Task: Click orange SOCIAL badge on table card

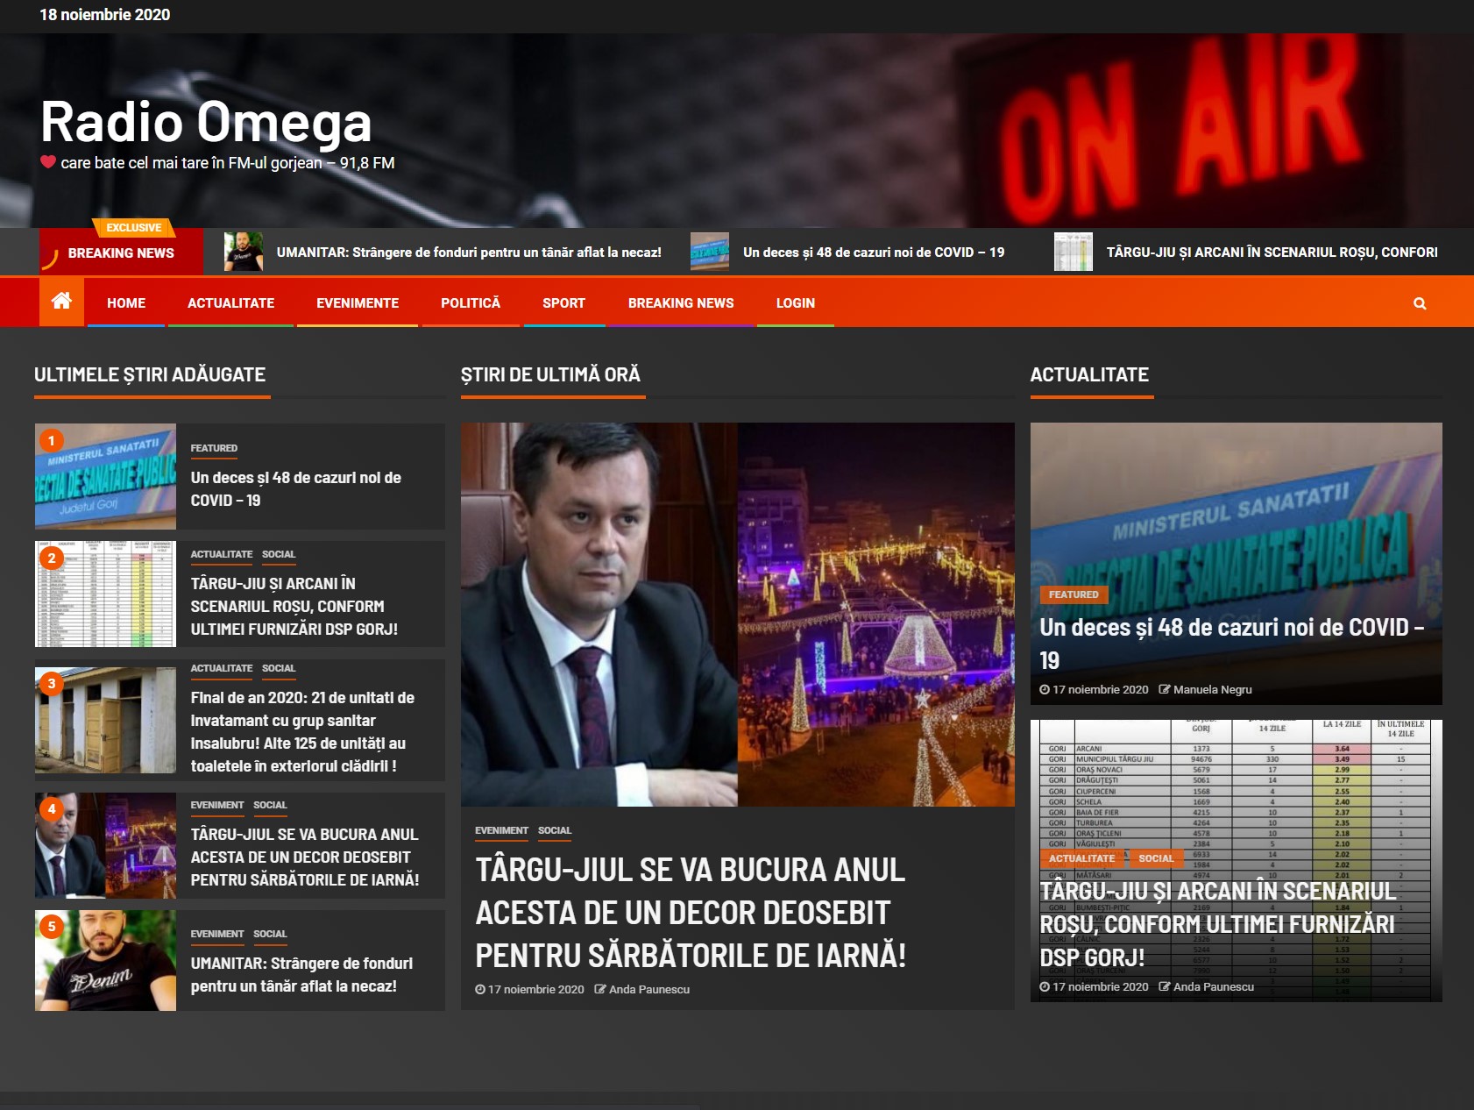Action: point(1156,858)
